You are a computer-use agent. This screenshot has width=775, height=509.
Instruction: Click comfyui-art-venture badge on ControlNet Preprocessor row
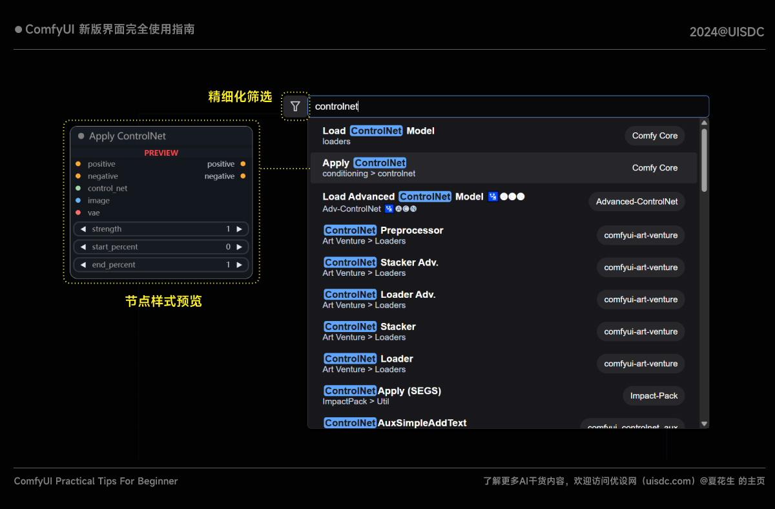(641, 235)
